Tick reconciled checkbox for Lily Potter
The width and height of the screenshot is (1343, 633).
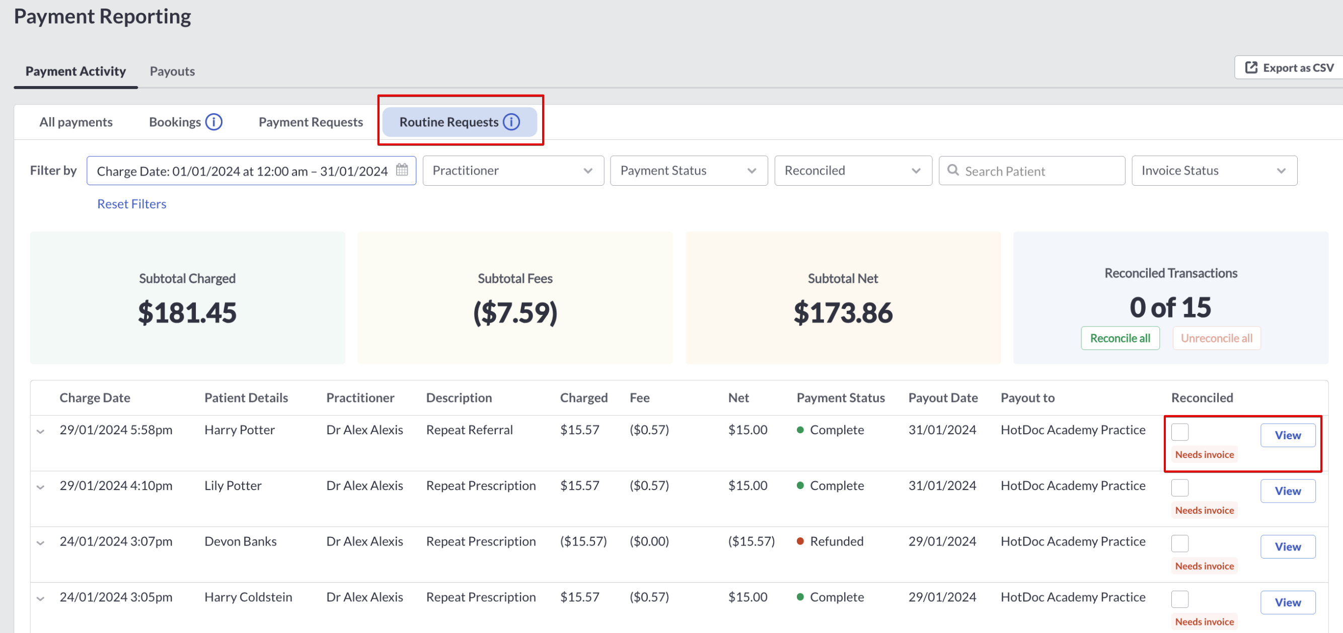[x=1180, y=488]
